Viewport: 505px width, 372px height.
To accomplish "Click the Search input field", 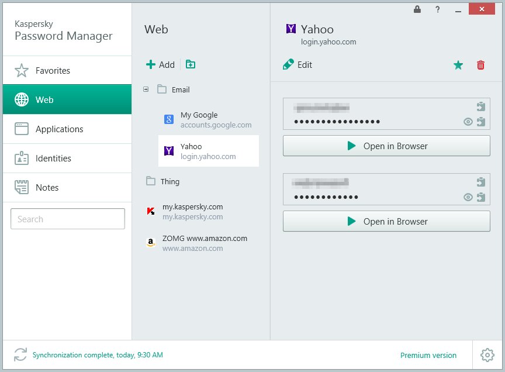I will [68, 219].
